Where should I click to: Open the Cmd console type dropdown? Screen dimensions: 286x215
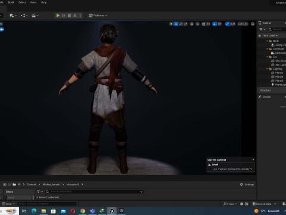[8, 204]
